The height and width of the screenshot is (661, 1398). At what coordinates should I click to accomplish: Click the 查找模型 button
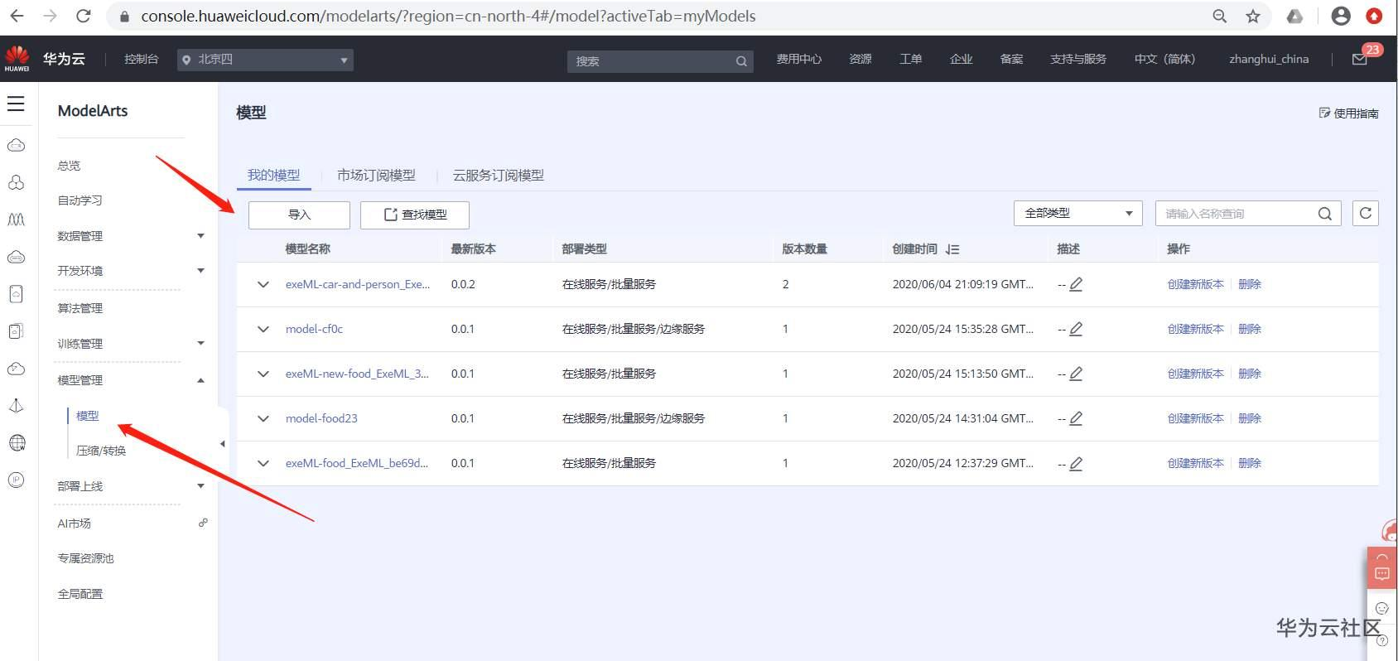[415, 215]
